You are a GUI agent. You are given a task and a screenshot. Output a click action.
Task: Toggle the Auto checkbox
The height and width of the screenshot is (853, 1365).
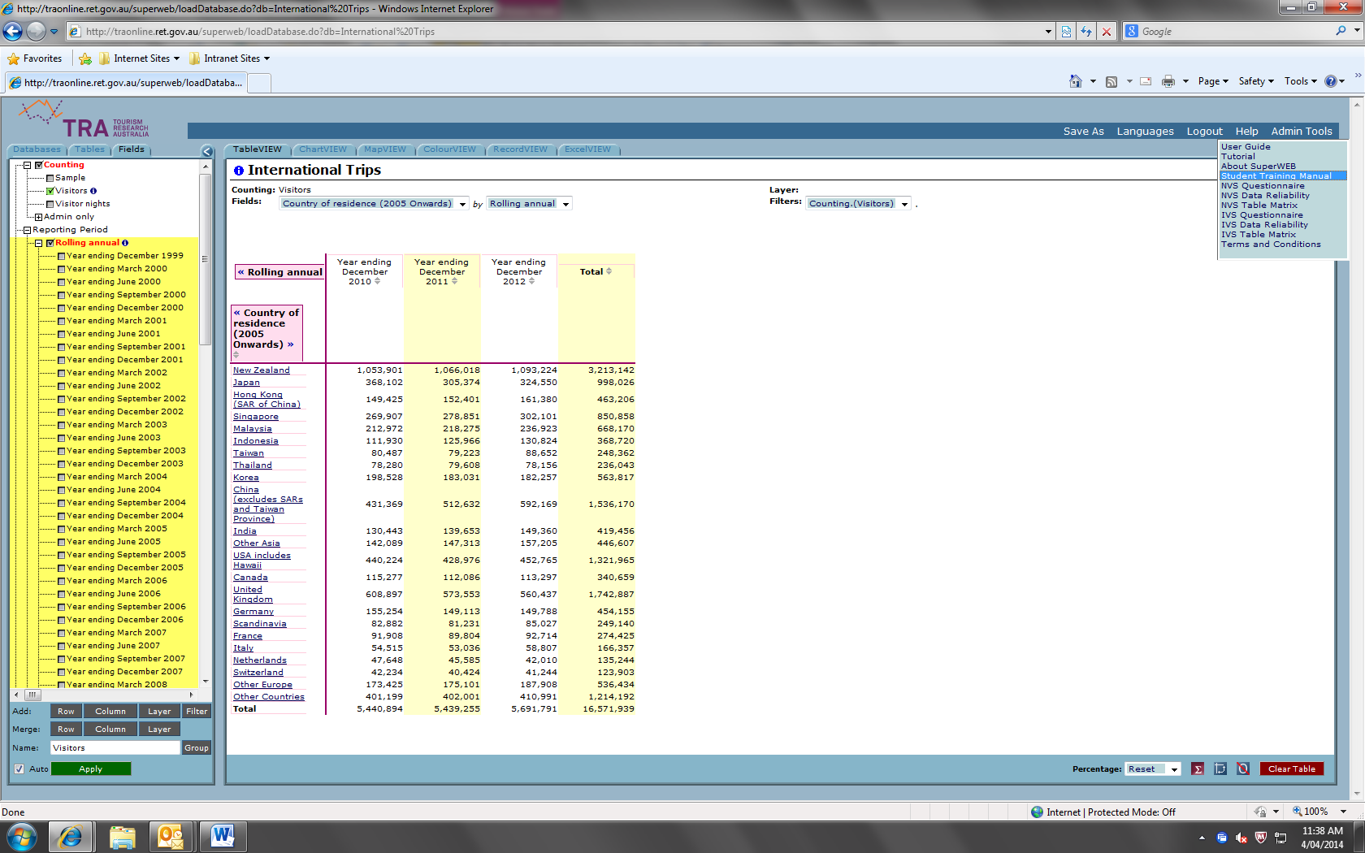[x=19, y=769]
